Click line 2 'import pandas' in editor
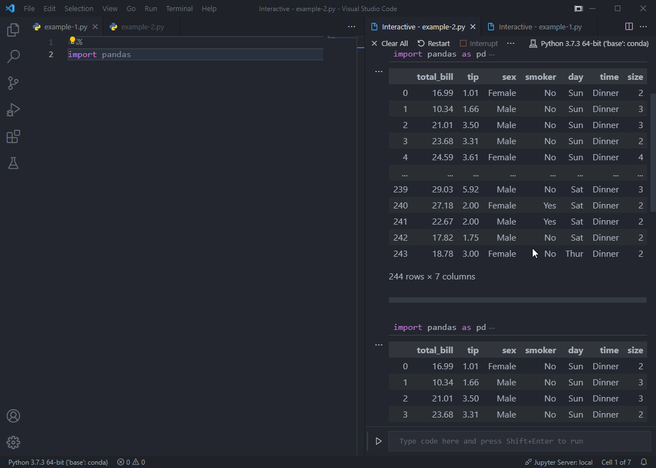The width and height of the screenshot is (656, 468). coord(99,55)
